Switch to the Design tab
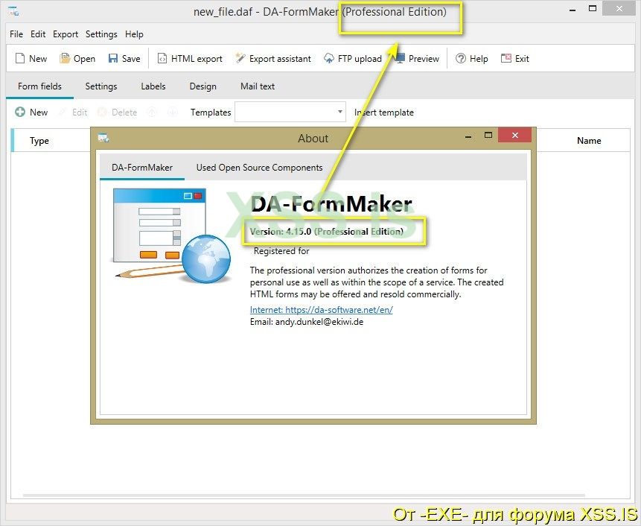The width and height of the screenshot is (641, 526). click(202, 86)
